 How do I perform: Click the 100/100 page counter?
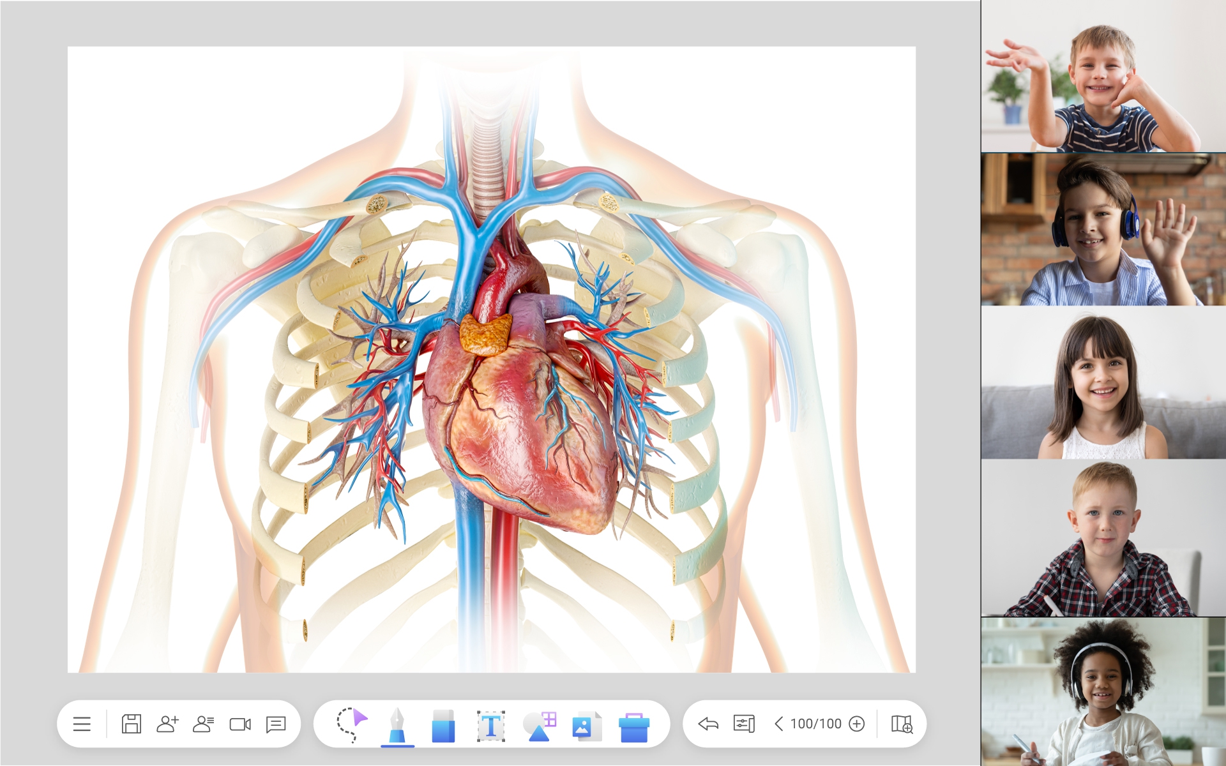pyautogui.click(x=815, y=724)
